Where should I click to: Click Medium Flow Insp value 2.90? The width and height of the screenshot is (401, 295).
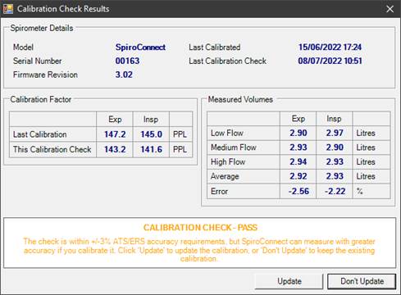pyautogui.click(x=335, y=147)
